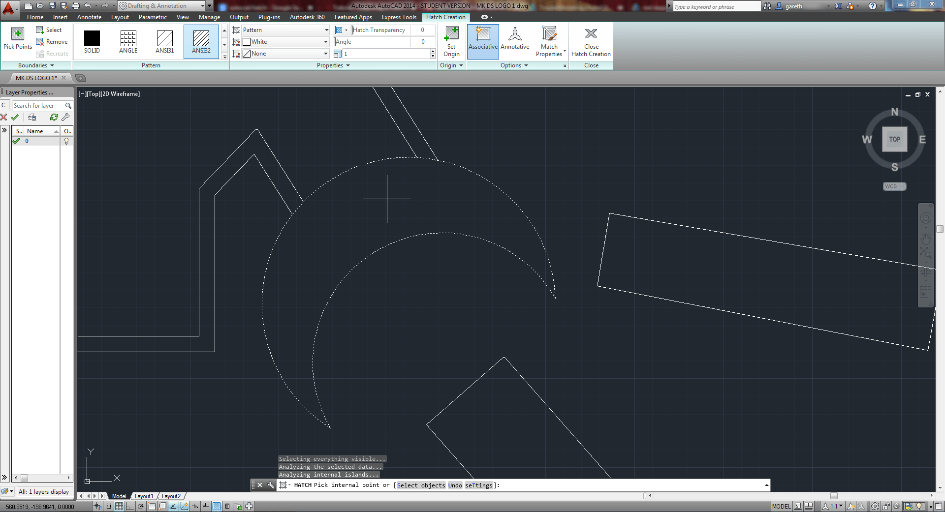Click the Pick Points boundary tool
Image resolution: width=945 pixels, height=512 pixels.
click(17, 38)
